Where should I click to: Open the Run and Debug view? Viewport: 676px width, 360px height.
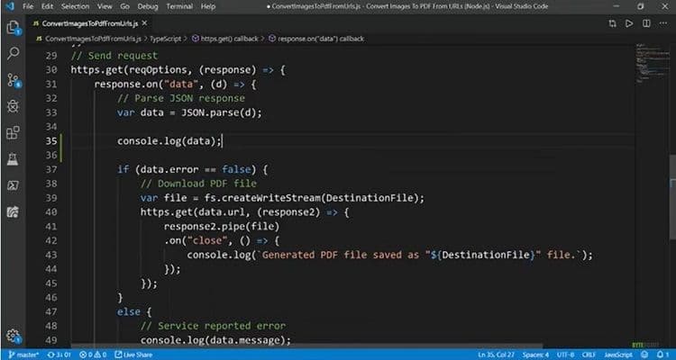tap(13, 106)
